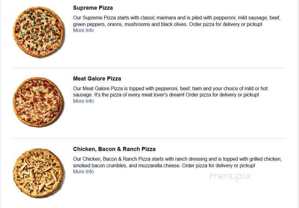Click the Supreme Pizza image
299x208 pixels.
coord(38,32)
